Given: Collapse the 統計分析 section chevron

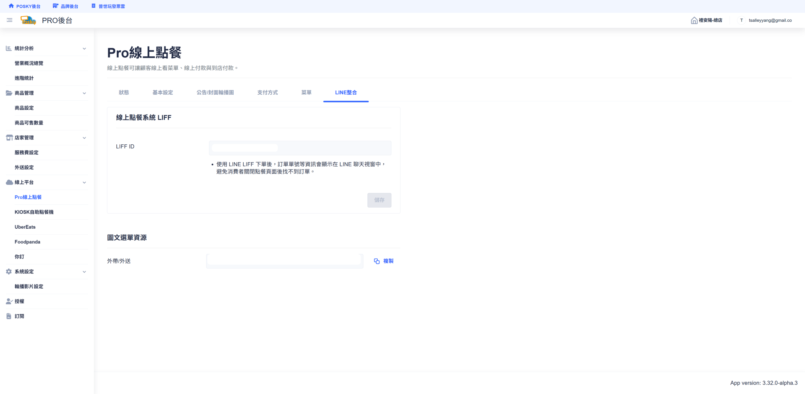Looking at the screenshot, I should point(84,48).
